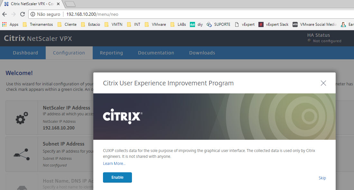The height and width of the screenshot is (190, 354).
Task: Click the site info icon beside Não seguro
Action: pos(33,14)
